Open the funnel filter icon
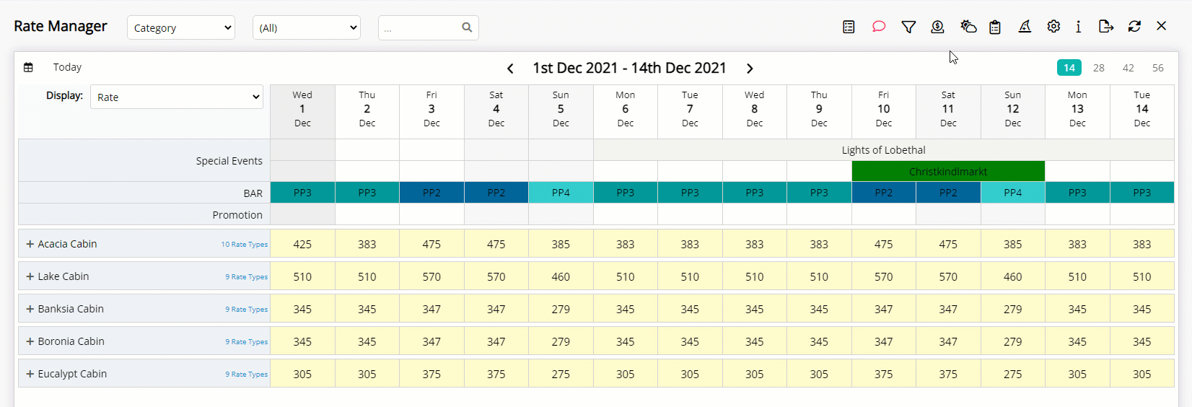1192x407 pixels. click(908, 27)
